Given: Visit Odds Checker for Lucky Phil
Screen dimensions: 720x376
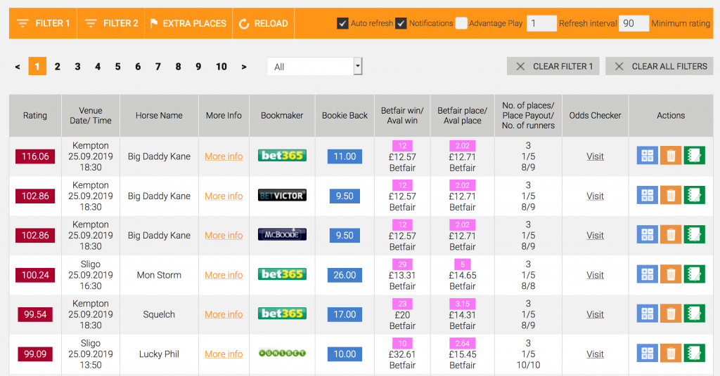Looking at the screenshot, I should (595, 354).
